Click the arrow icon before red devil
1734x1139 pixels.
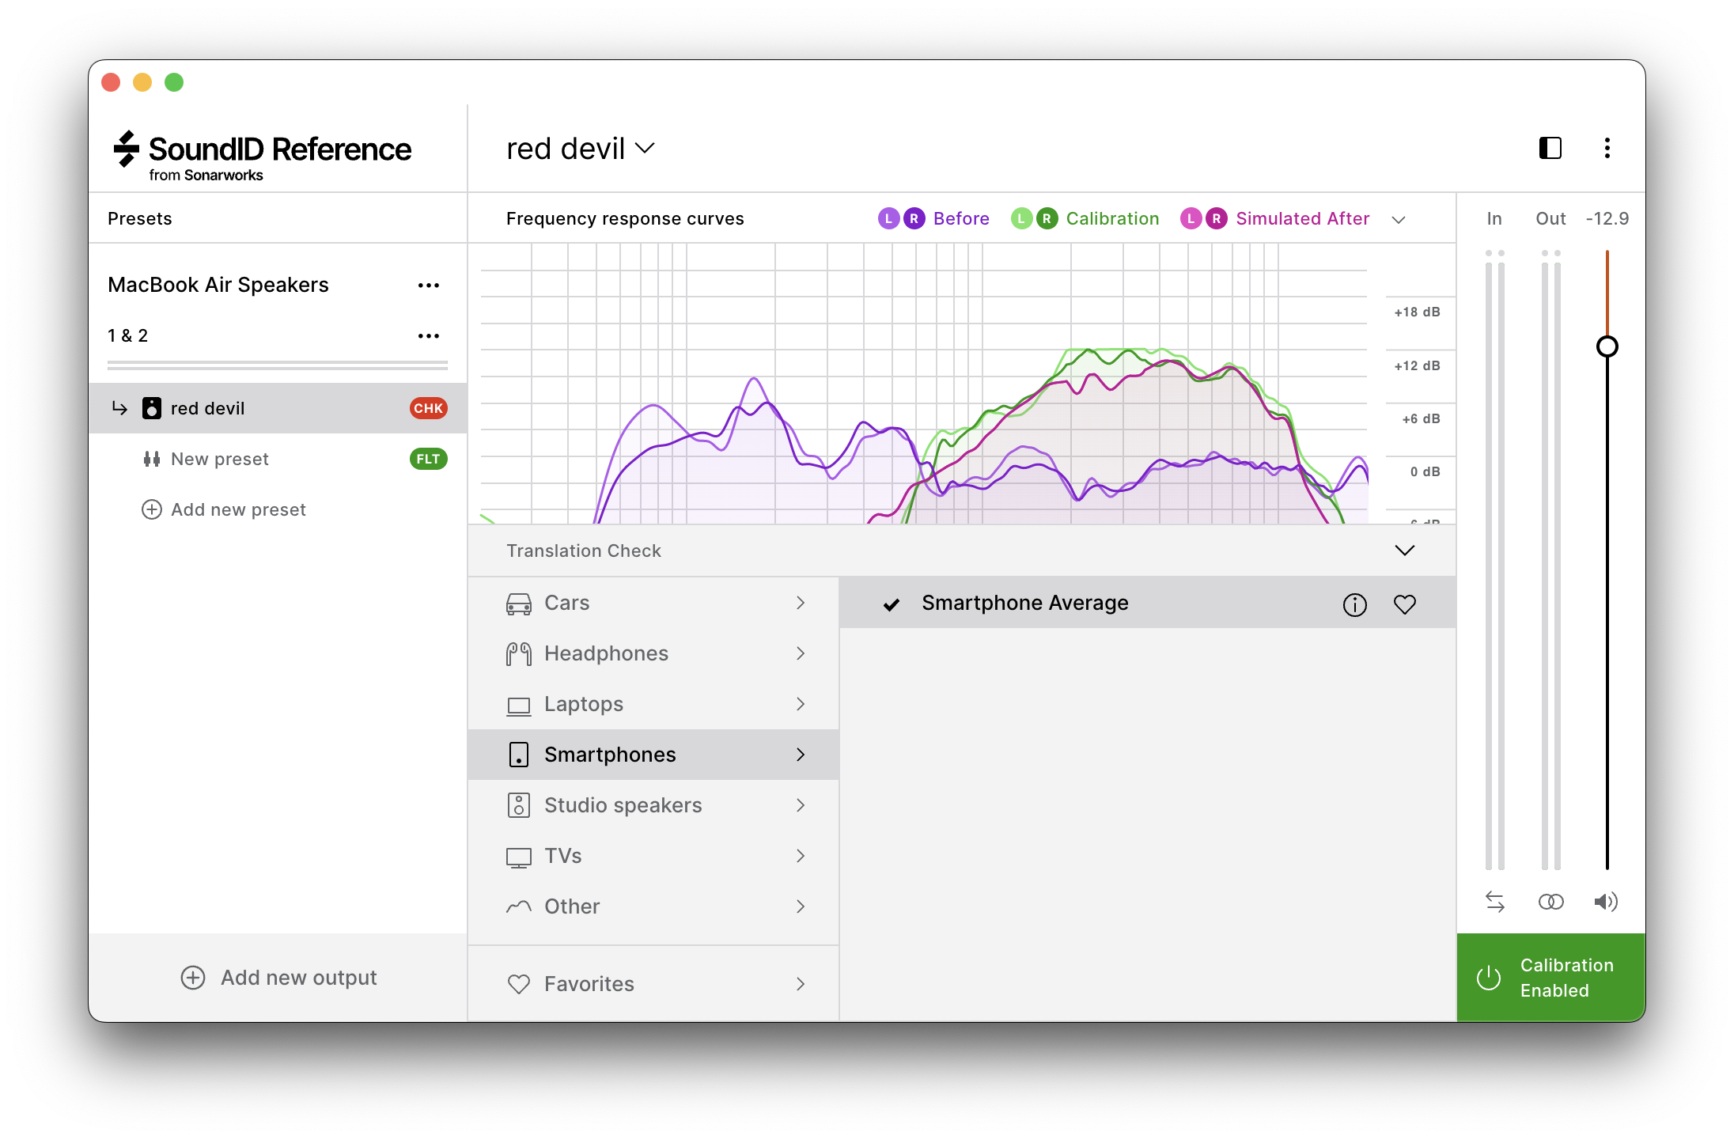(119, 408)
